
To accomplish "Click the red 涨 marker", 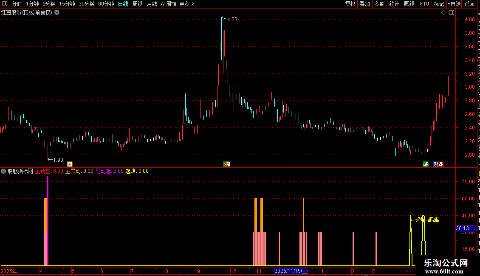I will pos(441,164).
